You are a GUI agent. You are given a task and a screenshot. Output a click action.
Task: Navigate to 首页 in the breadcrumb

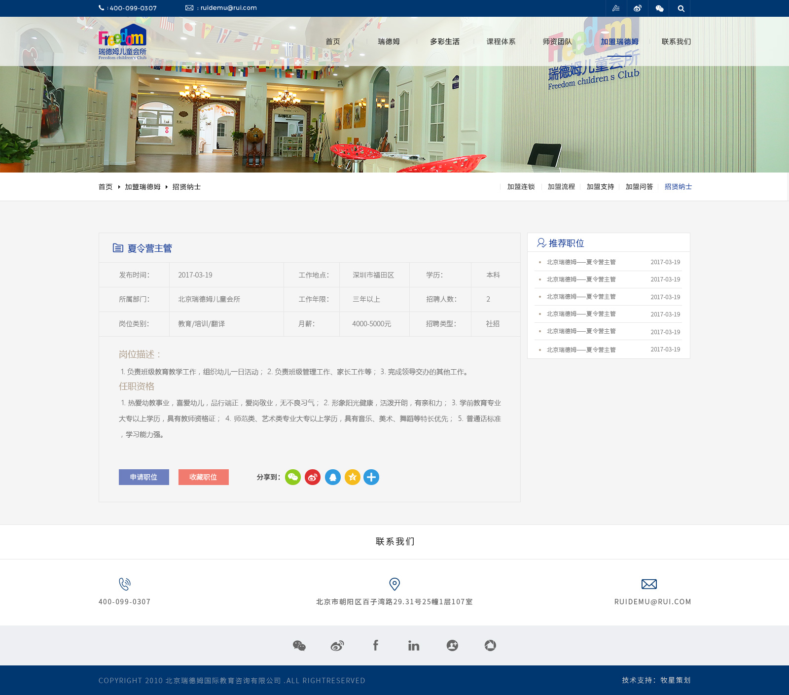[106, 187]
